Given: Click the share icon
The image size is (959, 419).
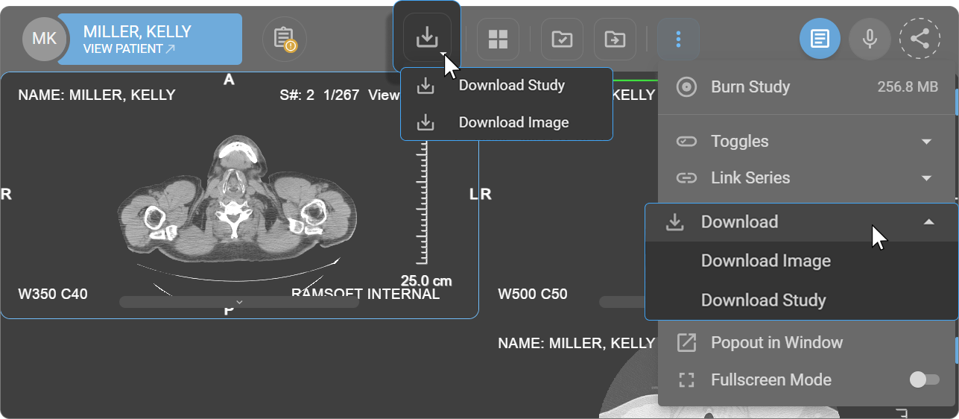Looking at the screenshot, I should coord(920,39).
